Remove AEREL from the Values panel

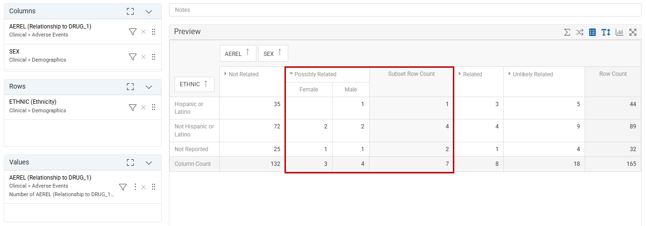pyautogui.click(x=144, y=187)
